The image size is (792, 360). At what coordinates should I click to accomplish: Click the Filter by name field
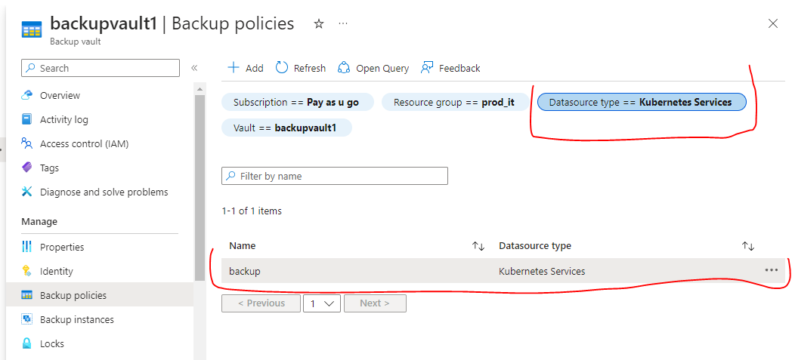point(334,176)
